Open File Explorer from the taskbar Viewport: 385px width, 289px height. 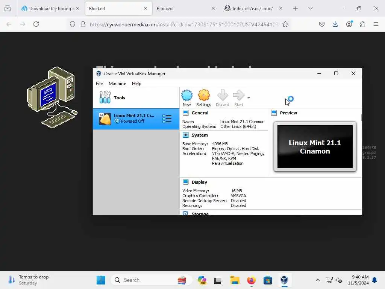(235, 280)
